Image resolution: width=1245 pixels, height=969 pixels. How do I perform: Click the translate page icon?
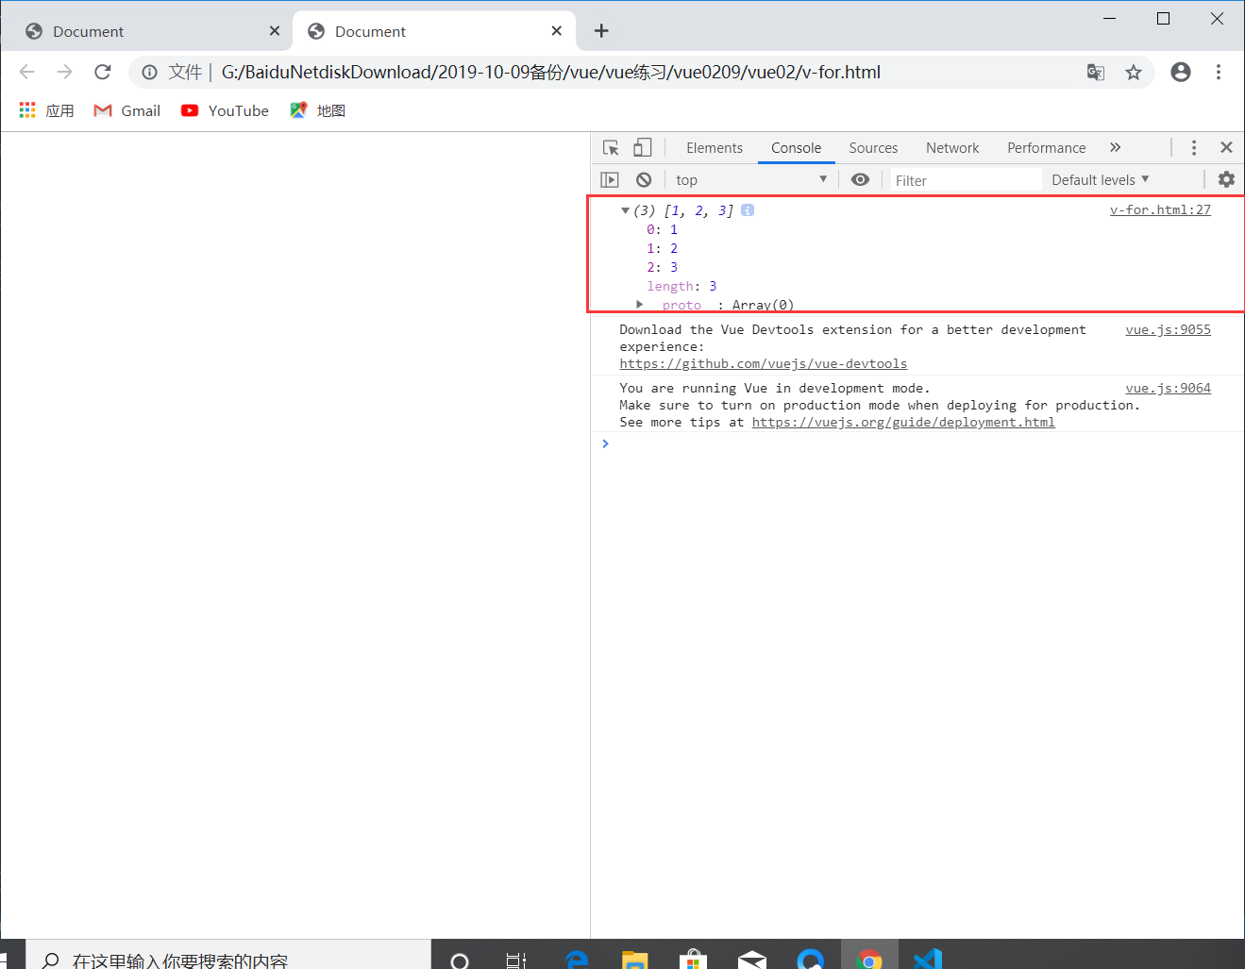click(x=1095, y=72)
